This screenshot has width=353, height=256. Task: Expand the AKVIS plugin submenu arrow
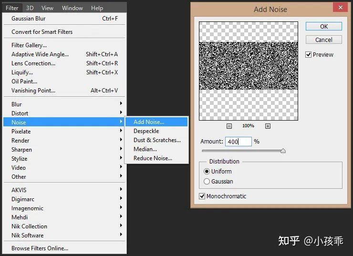(121, 189)
